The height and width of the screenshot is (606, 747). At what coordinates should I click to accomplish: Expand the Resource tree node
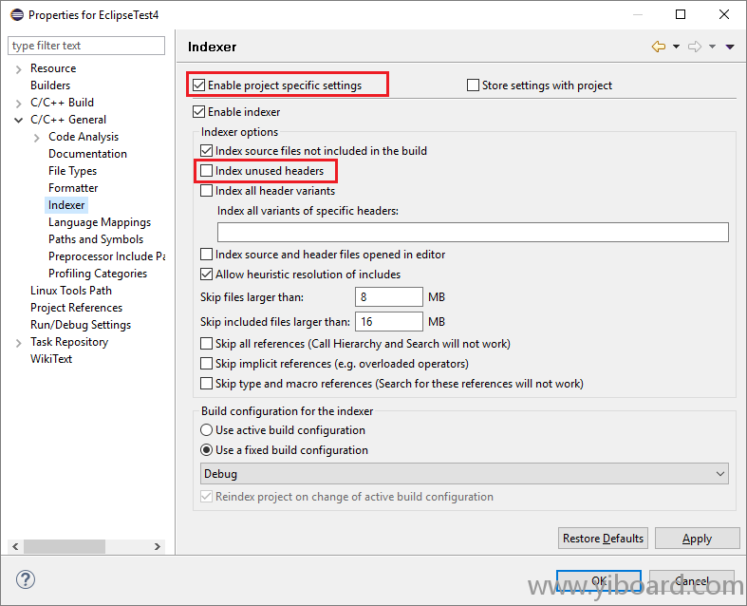pyautogui.click(x=19, y=68)
